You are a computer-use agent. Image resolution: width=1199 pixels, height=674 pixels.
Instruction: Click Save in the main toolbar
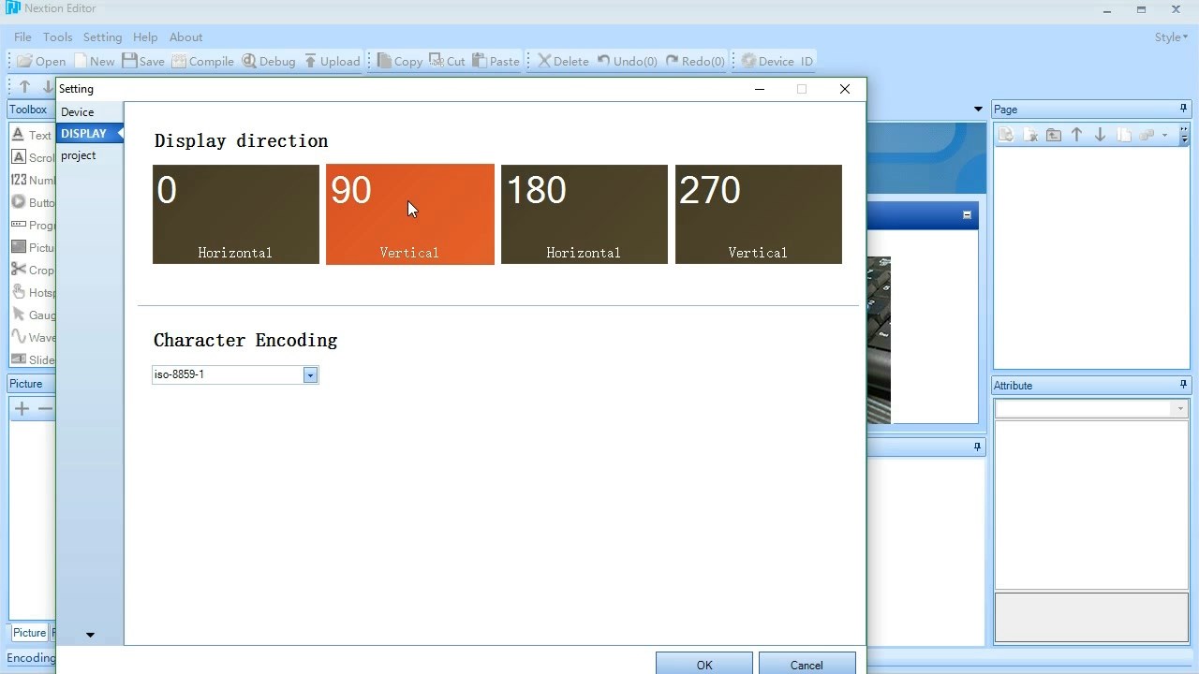click(x=143, y=61)
